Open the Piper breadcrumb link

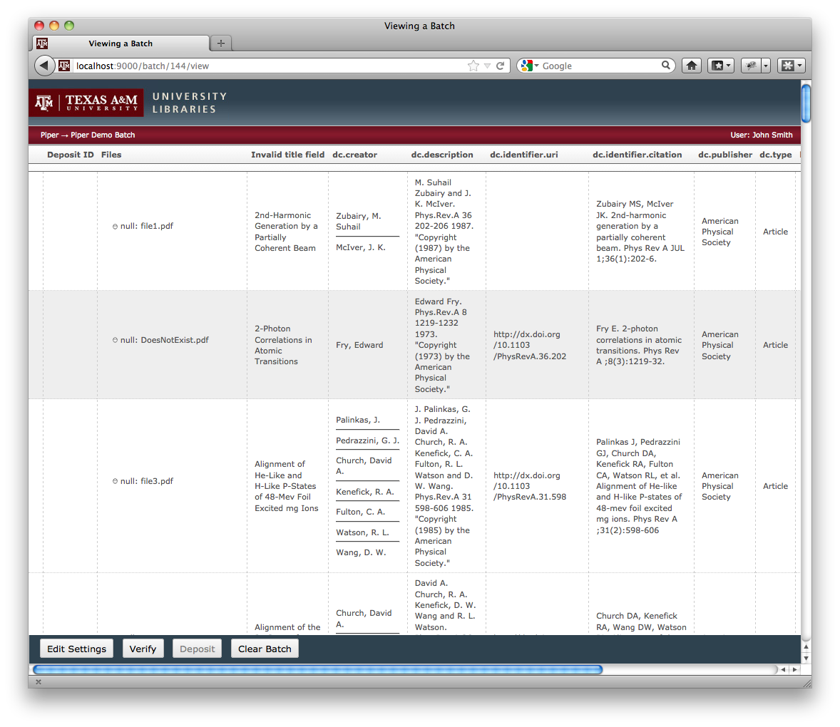click(x=49, y=135)
